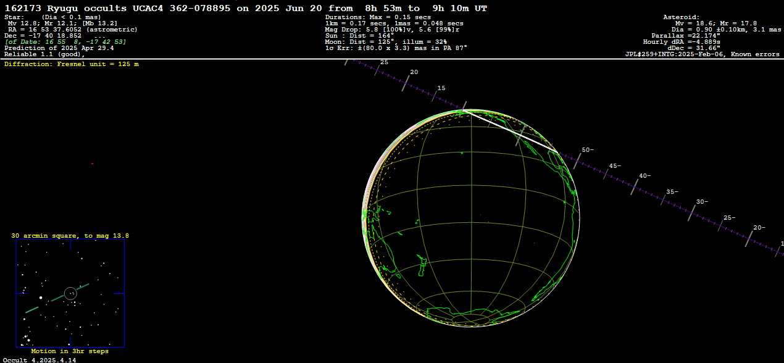This screenshot has height=363, width=784.
Task: Click the 15 time marker on path
Action: tap(441, 88)
